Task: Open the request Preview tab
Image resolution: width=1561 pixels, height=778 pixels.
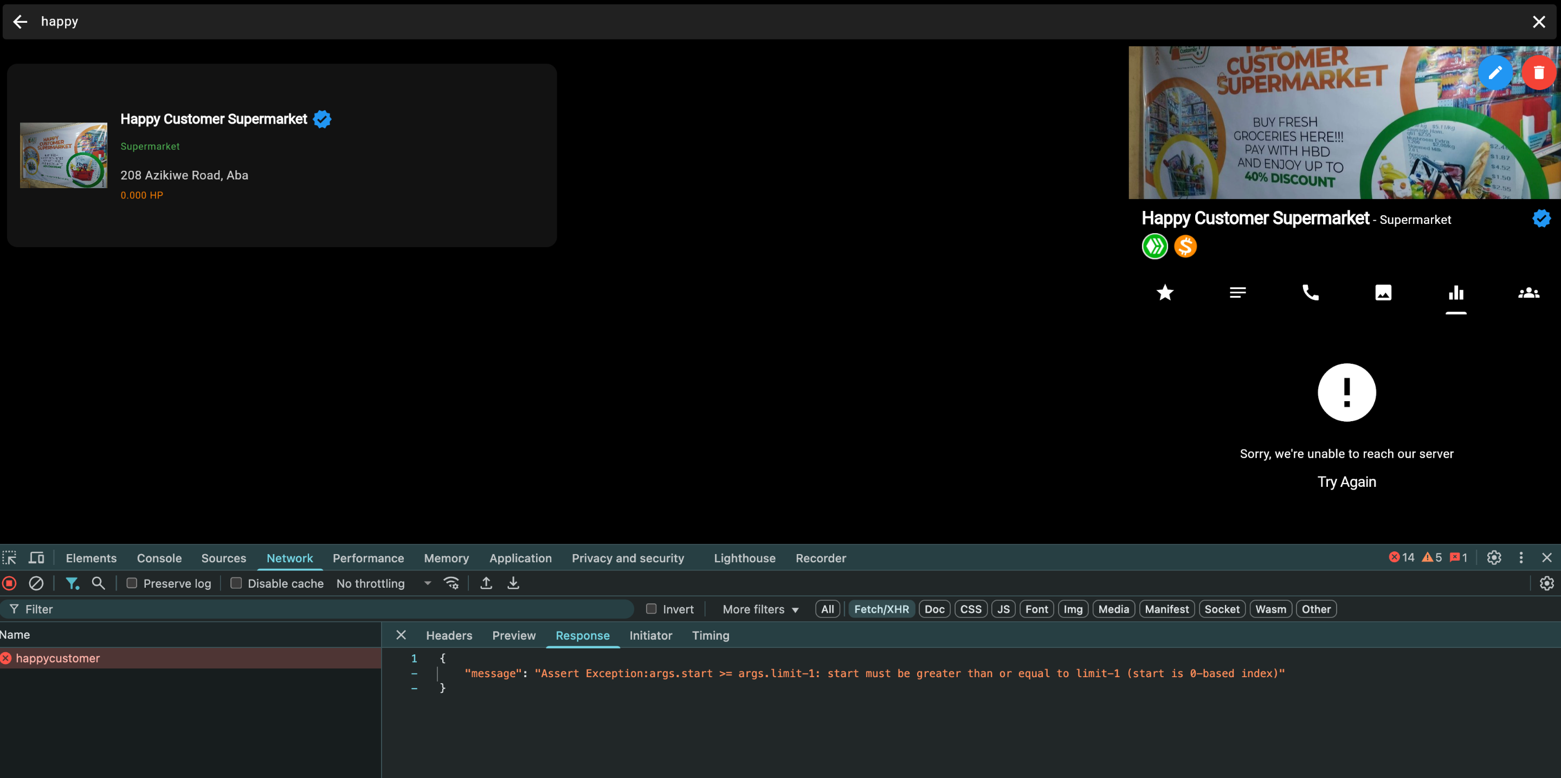Action: (513, 635)
